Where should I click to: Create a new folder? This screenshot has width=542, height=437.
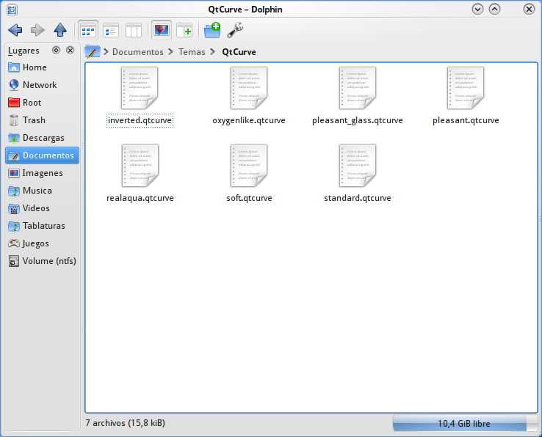coord(212,30)
